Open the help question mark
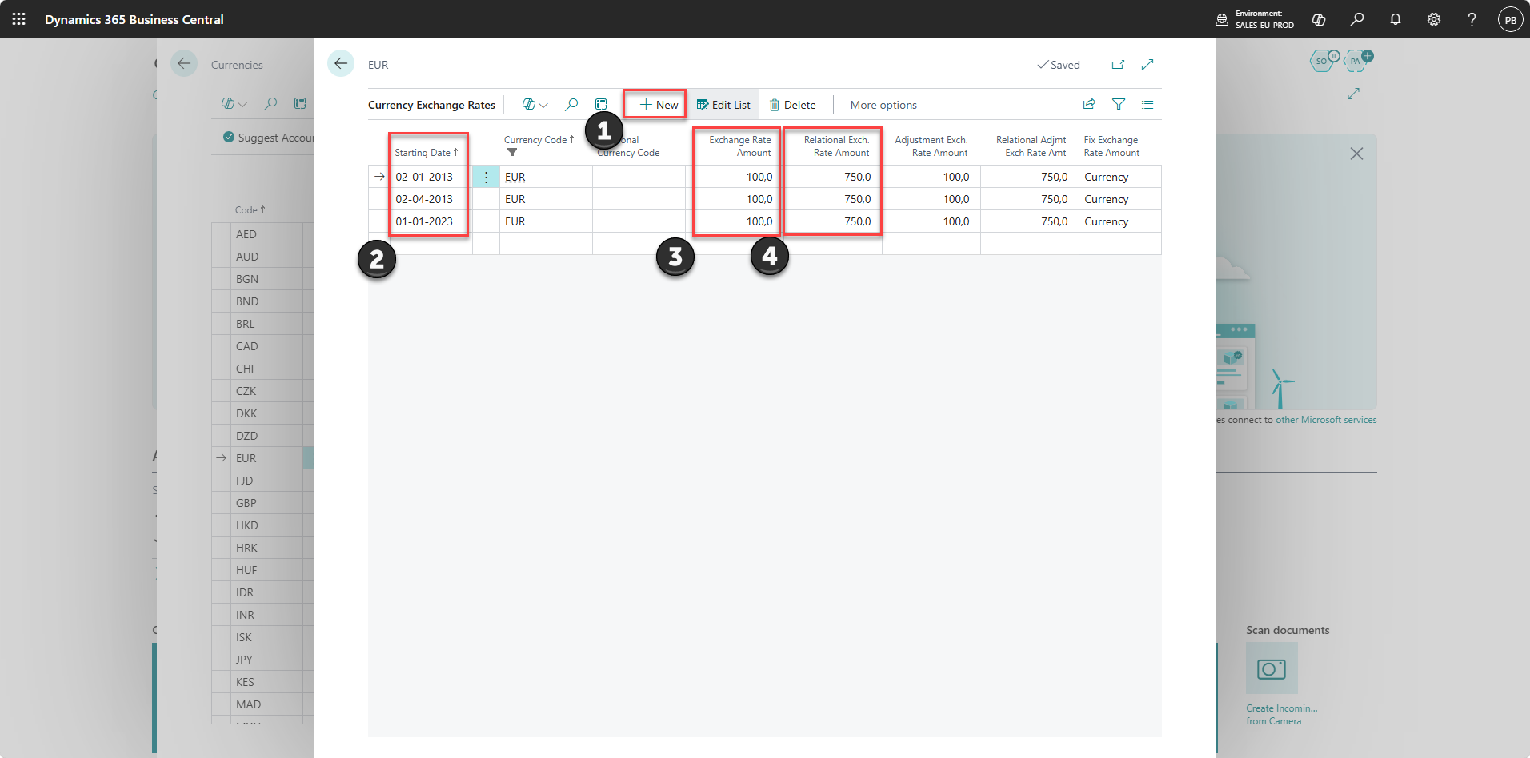The width and height of the screenshot is (1530, 758). coord(1472,19)
